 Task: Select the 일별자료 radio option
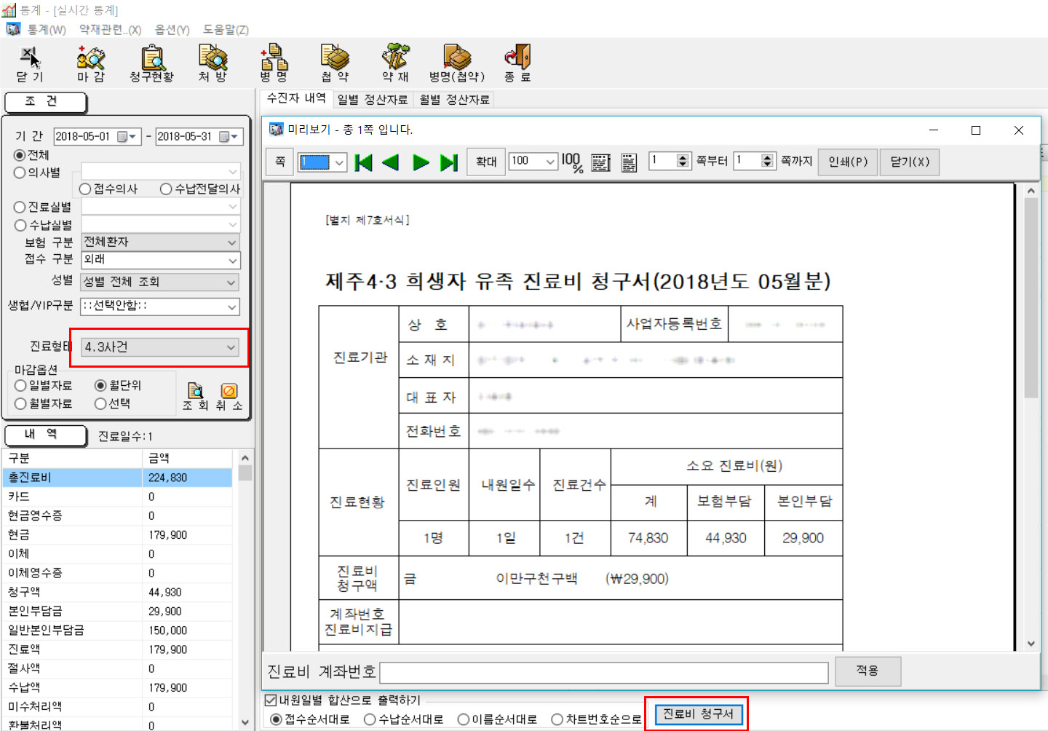20,385
